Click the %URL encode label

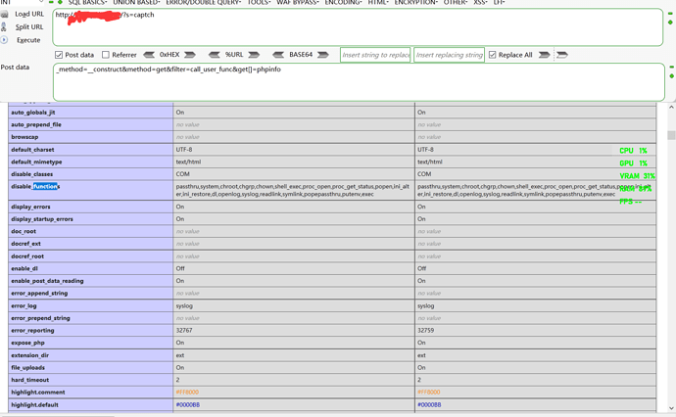tap(234, 55)
